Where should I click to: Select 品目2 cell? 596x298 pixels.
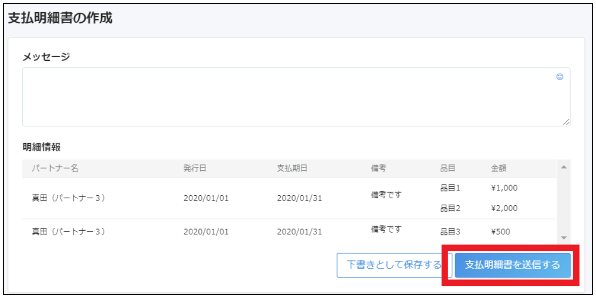coord(450,208)
